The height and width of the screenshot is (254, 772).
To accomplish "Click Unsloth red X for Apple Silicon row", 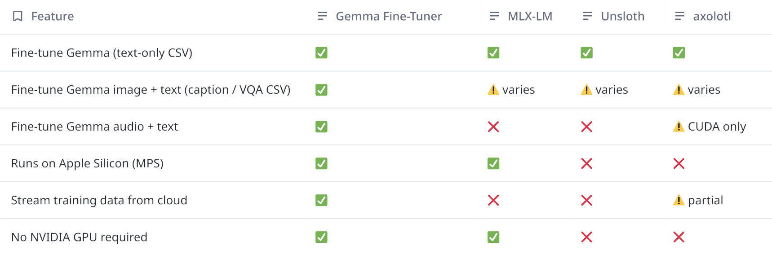I will [586, 163].
